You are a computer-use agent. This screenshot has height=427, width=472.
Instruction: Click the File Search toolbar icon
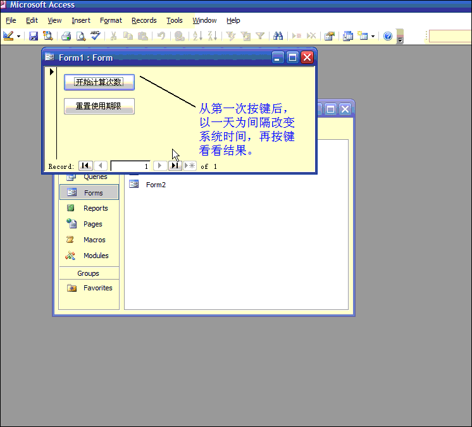(x=48, y=36)
